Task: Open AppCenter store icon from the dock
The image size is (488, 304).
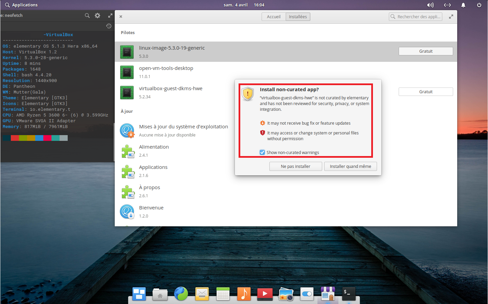Action: 328,294
